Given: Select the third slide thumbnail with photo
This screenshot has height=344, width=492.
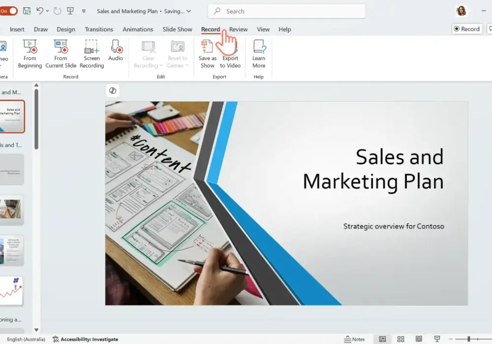Looking at the screenshot, I should [12, 210].
